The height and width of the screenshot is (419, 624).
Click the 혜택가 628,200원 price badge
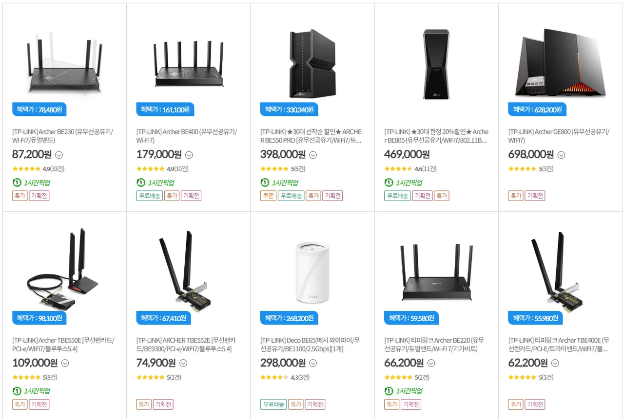pos(537,109)
